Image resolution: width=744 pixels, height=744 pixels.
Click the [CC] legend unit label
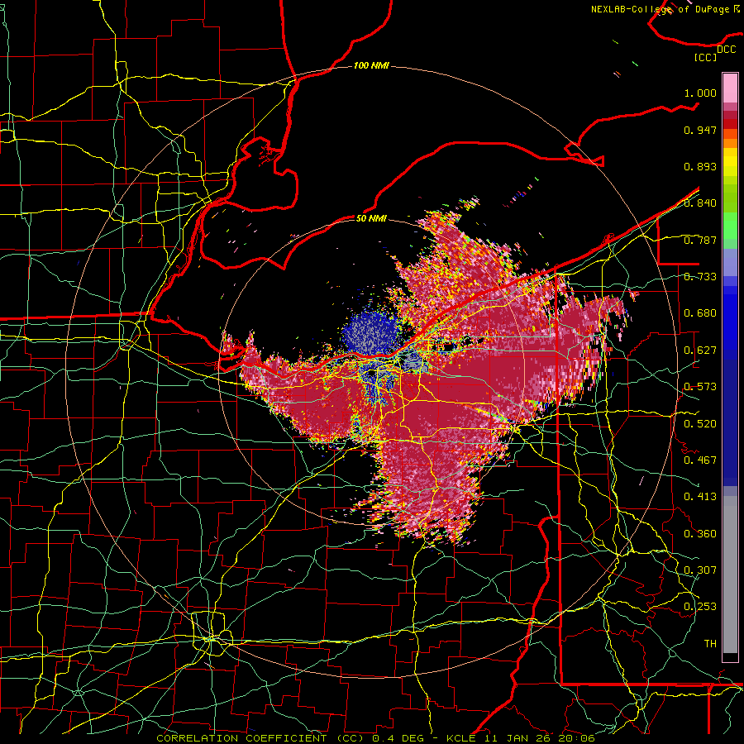pos(706,57)
